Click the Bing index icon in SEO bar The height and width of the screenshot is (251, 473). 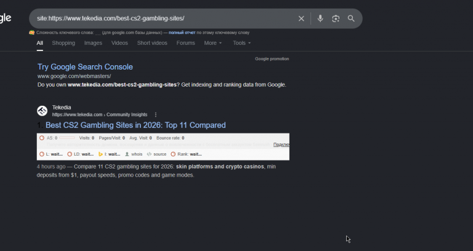tap(100, 154)
